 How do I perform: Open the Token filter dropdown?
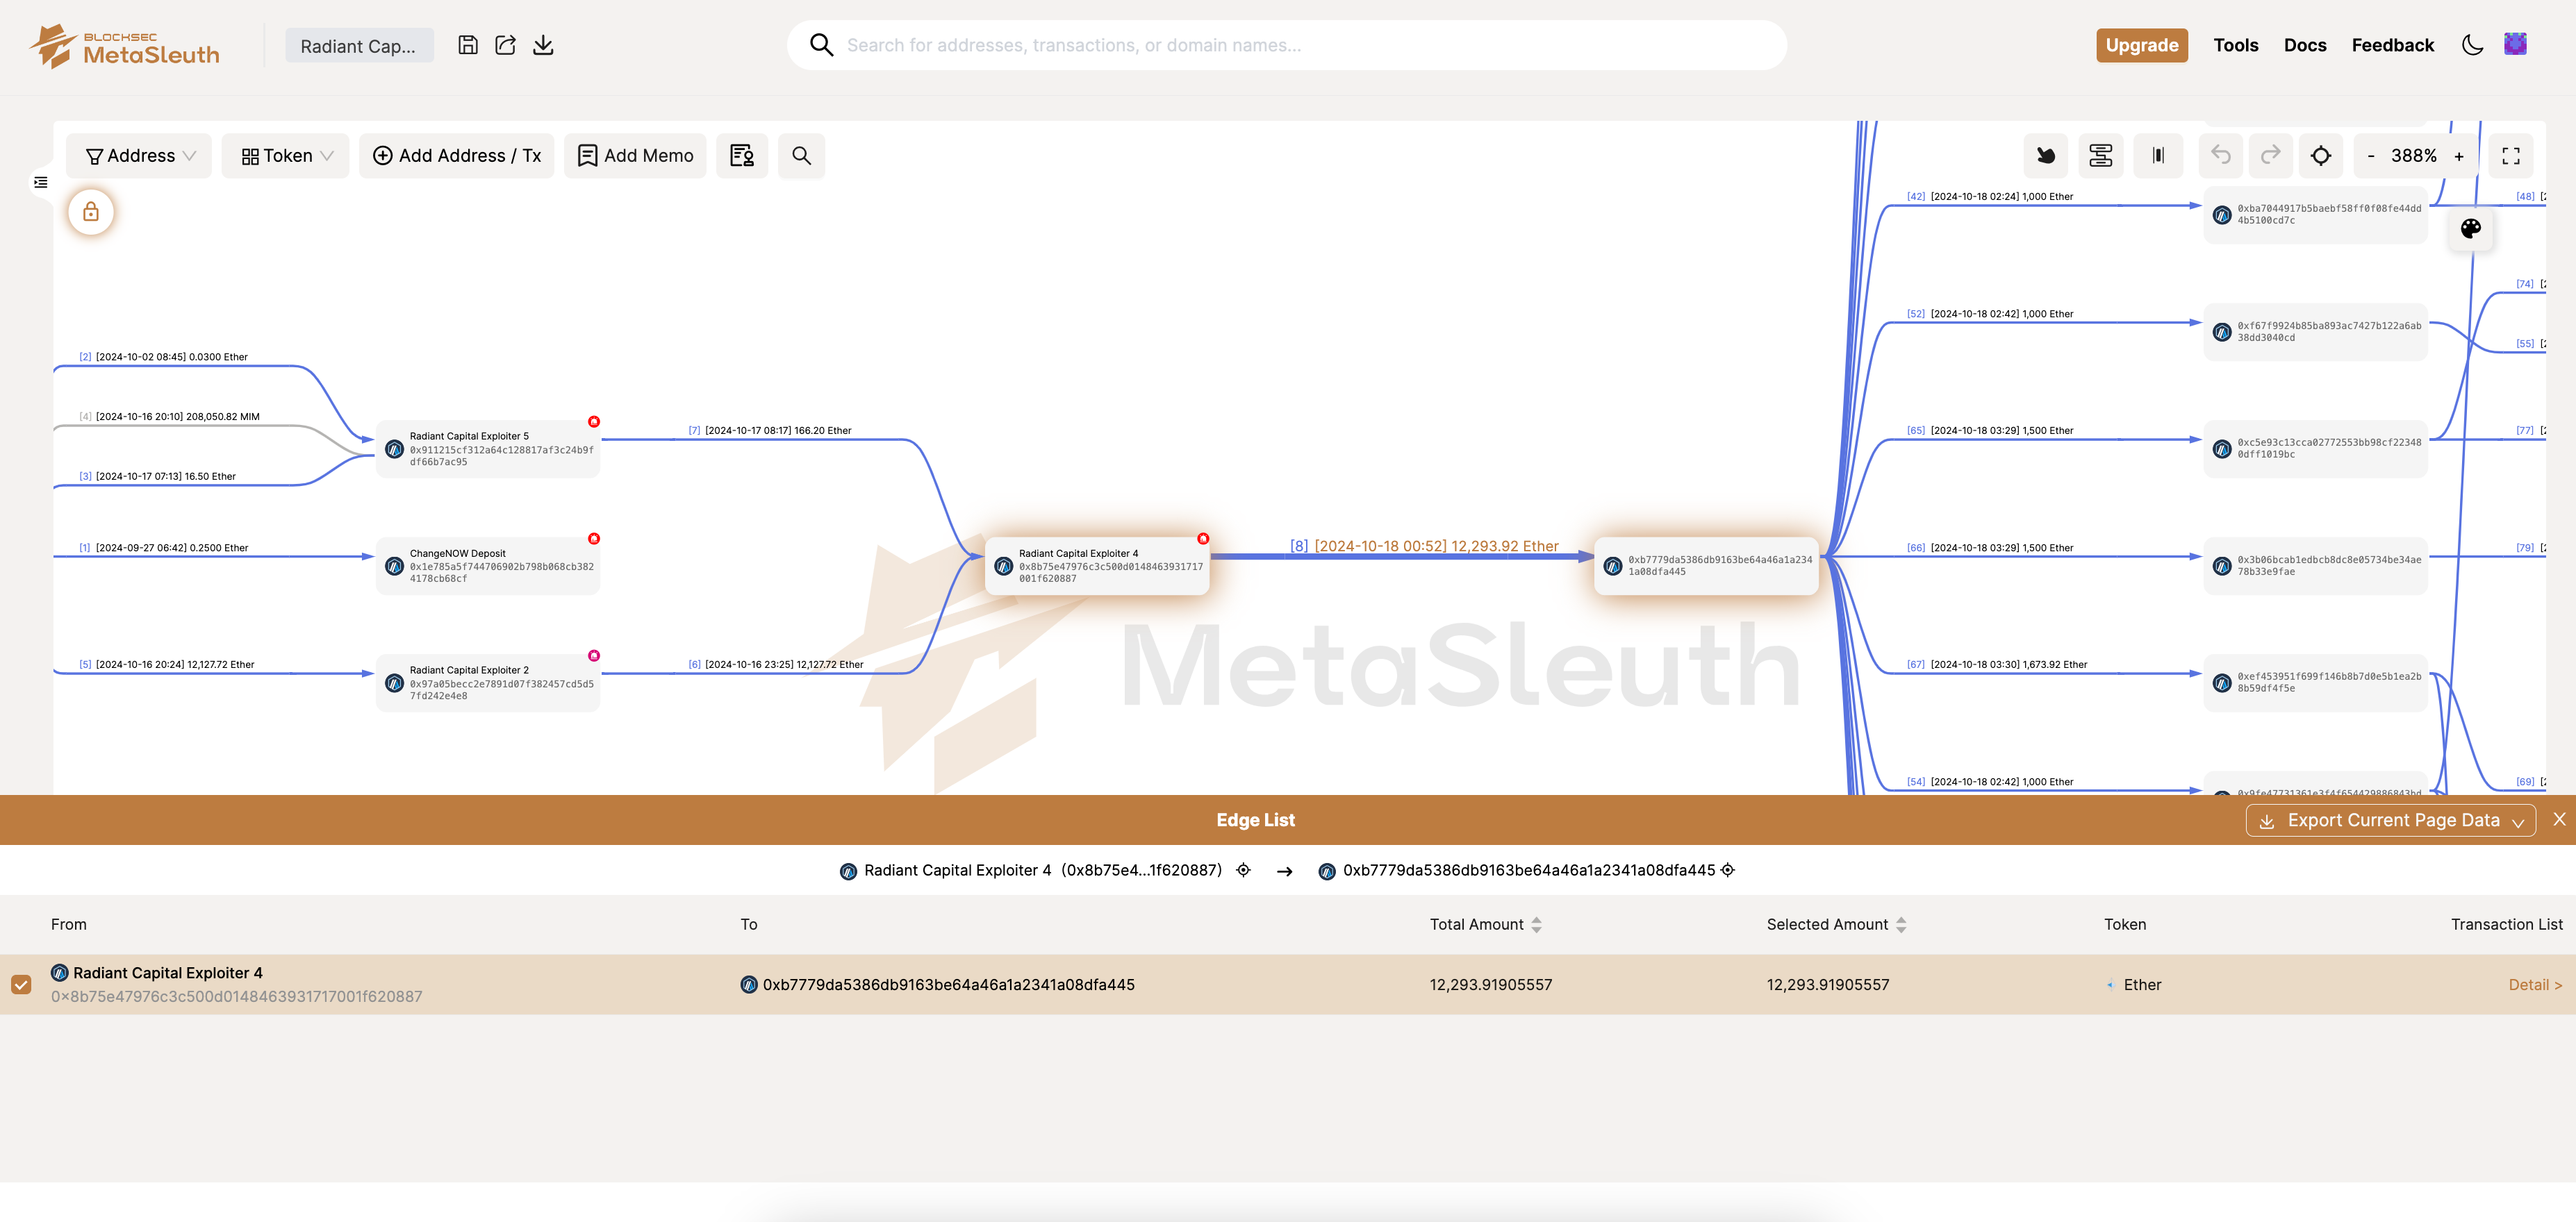pos(286,156)
